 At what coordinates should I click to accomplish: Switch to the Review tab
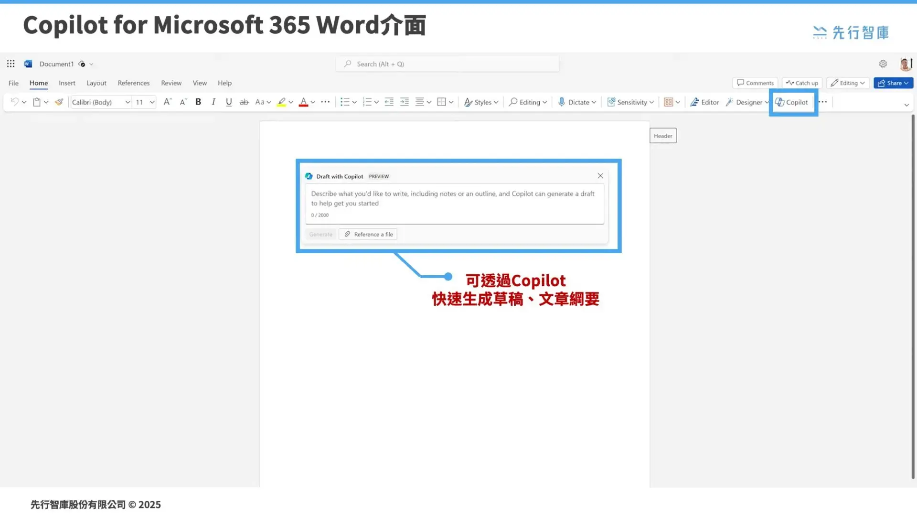coord(171,83)
